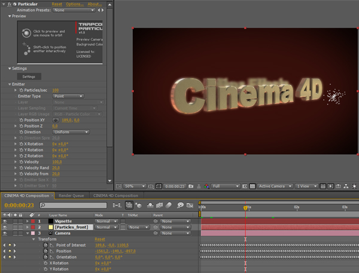Click Vignette black color swatch
This screenshot has height=273, width=359.
[x=51, y=221]
